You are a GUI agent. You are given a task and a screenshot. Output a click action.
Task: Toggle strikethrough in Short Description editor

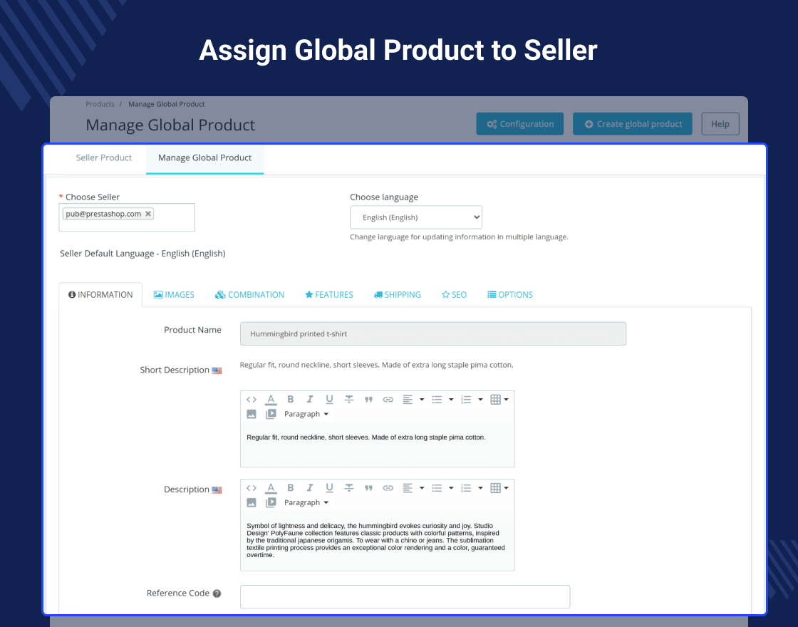[349, 400]
